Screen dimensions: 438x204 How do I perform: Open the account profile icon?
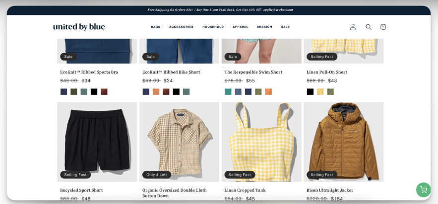click(353, 27)
